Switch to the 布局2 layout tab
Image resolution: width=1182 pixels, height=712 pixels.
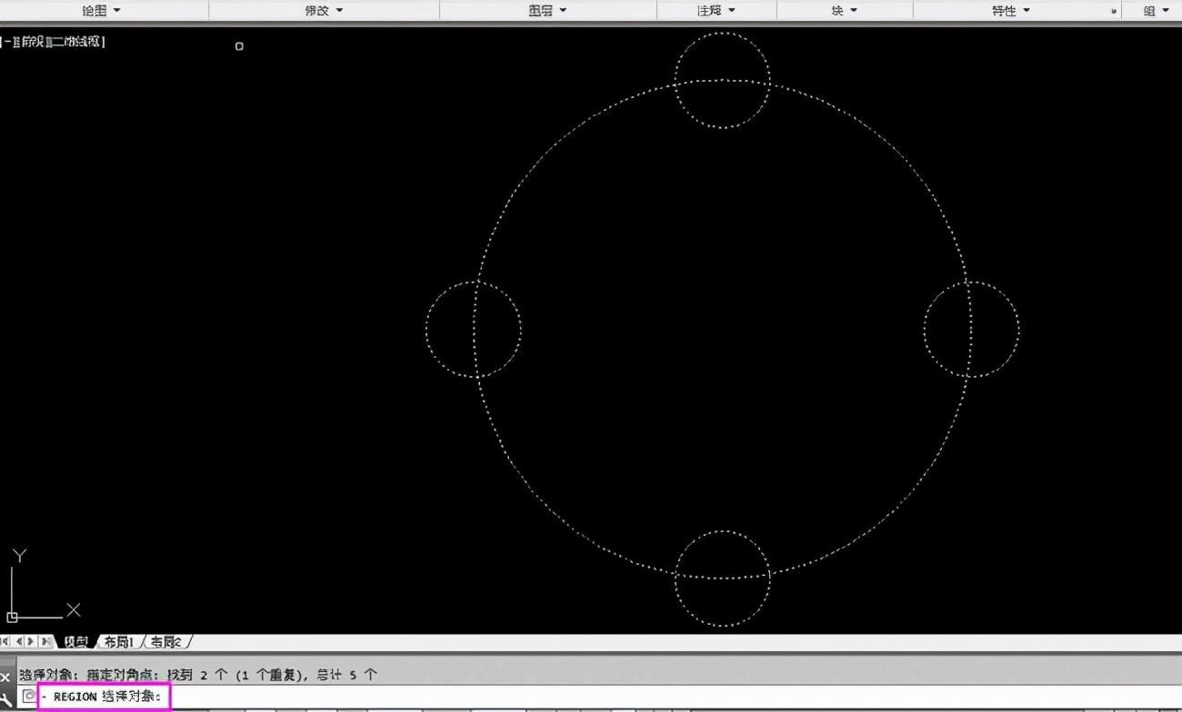pyautogui.click(x=165, y=642)
